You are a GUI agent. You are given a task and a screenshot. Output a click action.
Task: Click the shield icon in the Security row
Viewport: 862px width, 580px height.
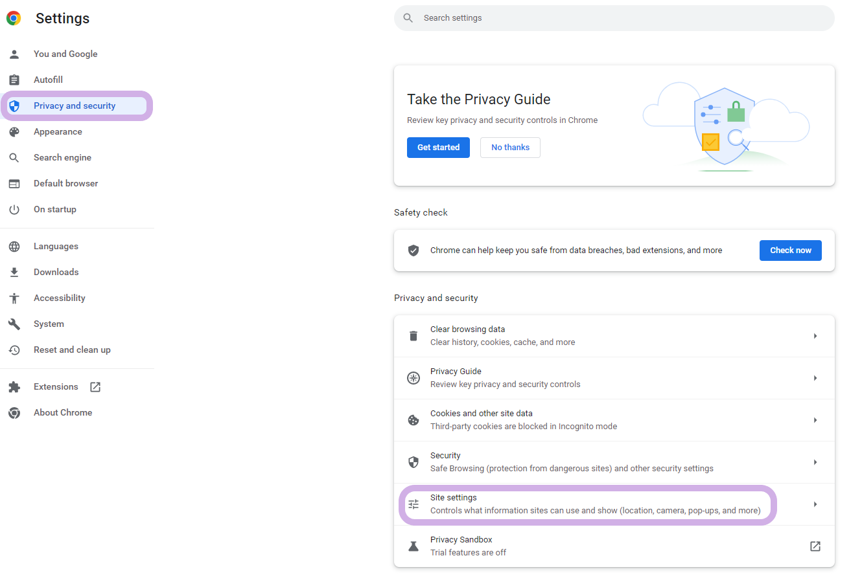tap(414, 462)
